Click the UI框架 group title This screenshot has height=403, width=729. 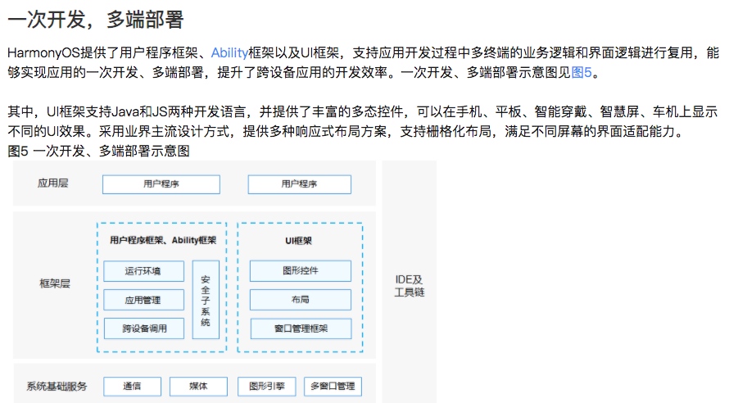(x=300, y=241)
